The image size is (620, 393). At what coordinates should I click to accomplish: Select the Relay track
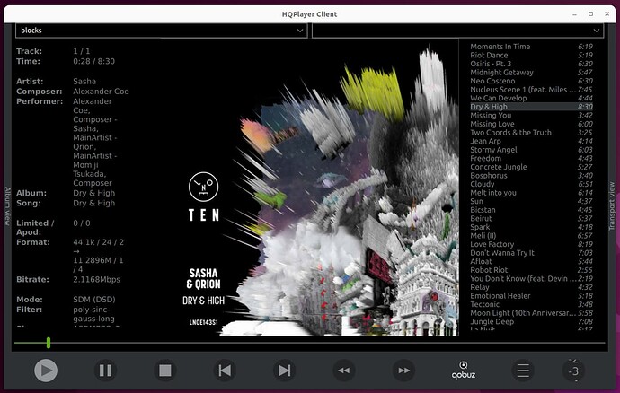coord(531,287)
